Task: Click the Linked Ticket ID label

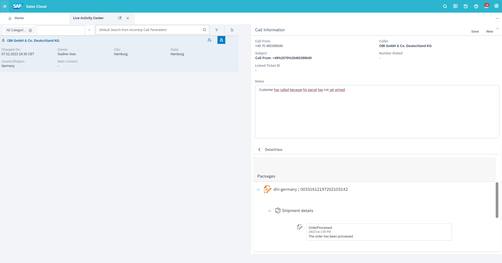Action: click(x=268, y=66)
